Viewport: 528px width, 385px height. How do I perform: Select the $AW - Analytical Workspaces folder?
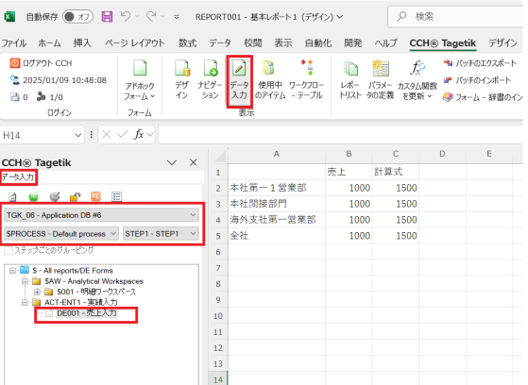pyautogui.click(x=94, y=281)
